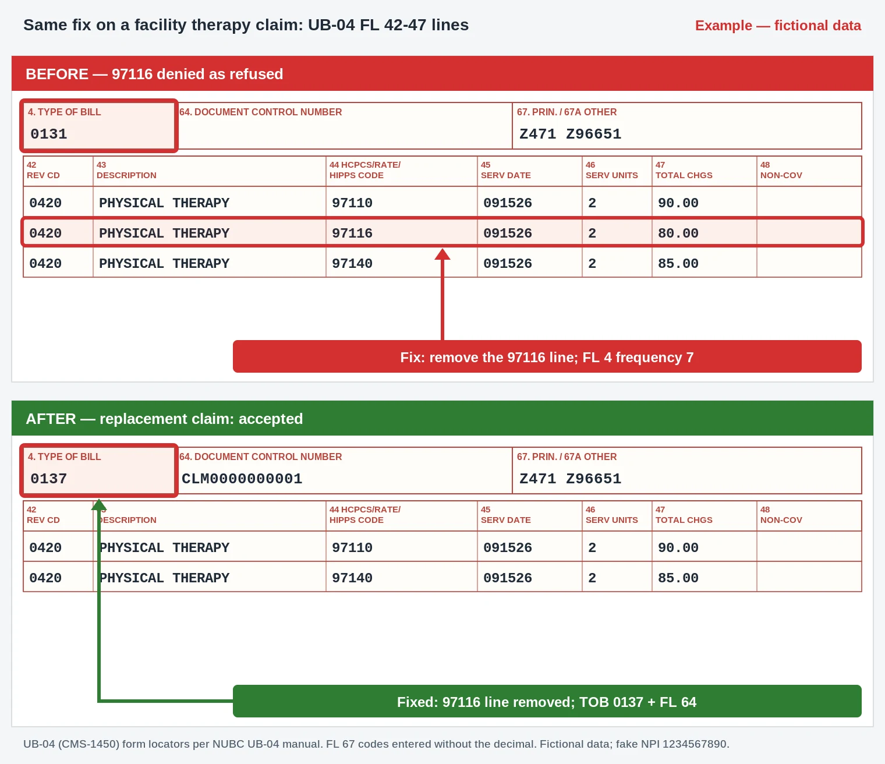Select "Z471 Z96651" codes in the AFTER form
The width and height of the screenshot is (885, 764).
571,479
